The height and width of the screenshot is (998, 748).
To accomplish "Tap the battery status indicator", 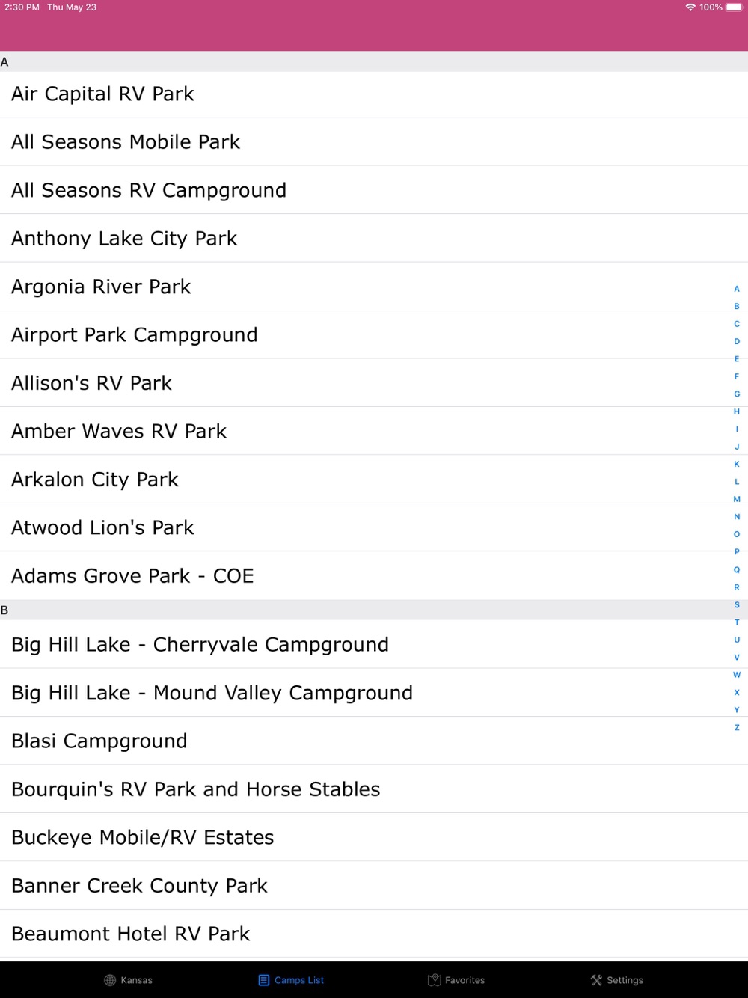I will coord(734,7).
